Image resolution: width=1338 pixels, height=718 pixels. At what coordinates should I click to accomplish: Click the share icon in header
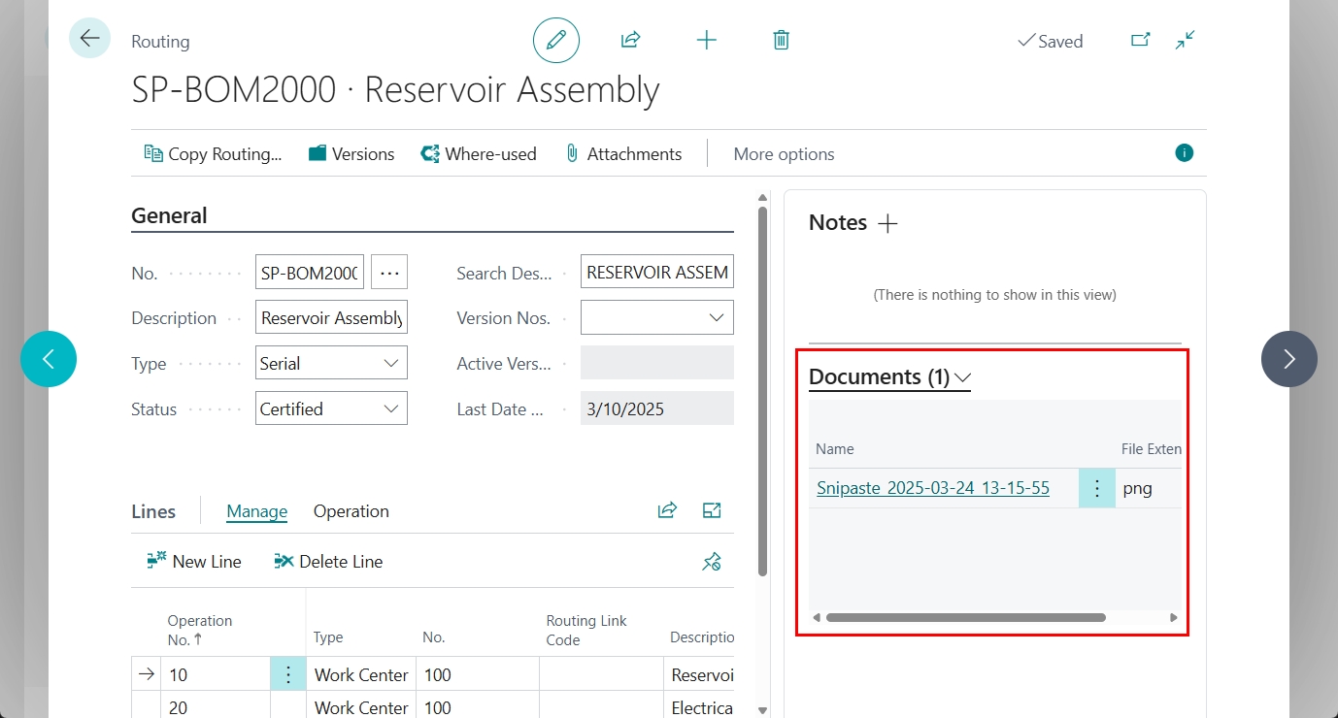pyautogui.click(x=630, y=40)
